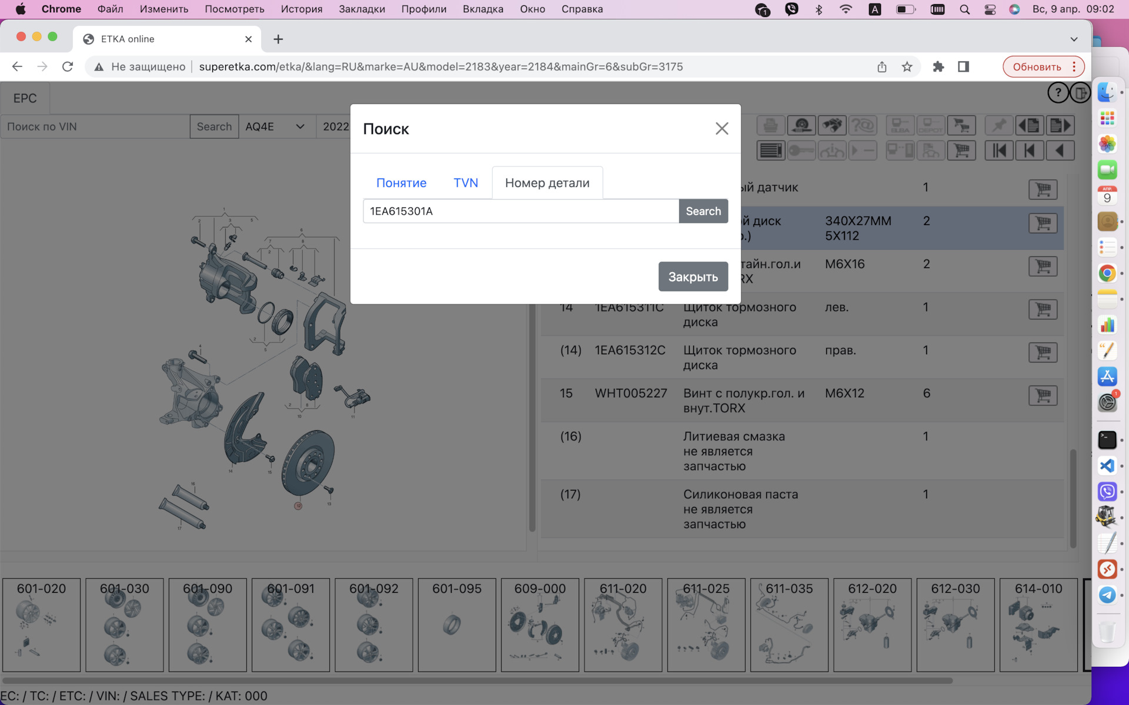1129x705 pixels.
Task: Select the Номер детали tab
Action: click(547, 183)
